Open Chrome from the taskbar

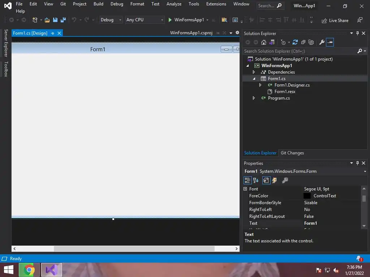(29, 270)
